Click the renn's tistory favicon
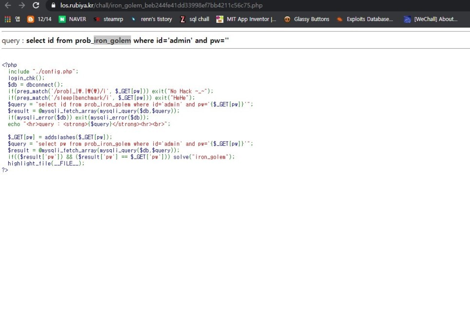 (x=134, y=19)
